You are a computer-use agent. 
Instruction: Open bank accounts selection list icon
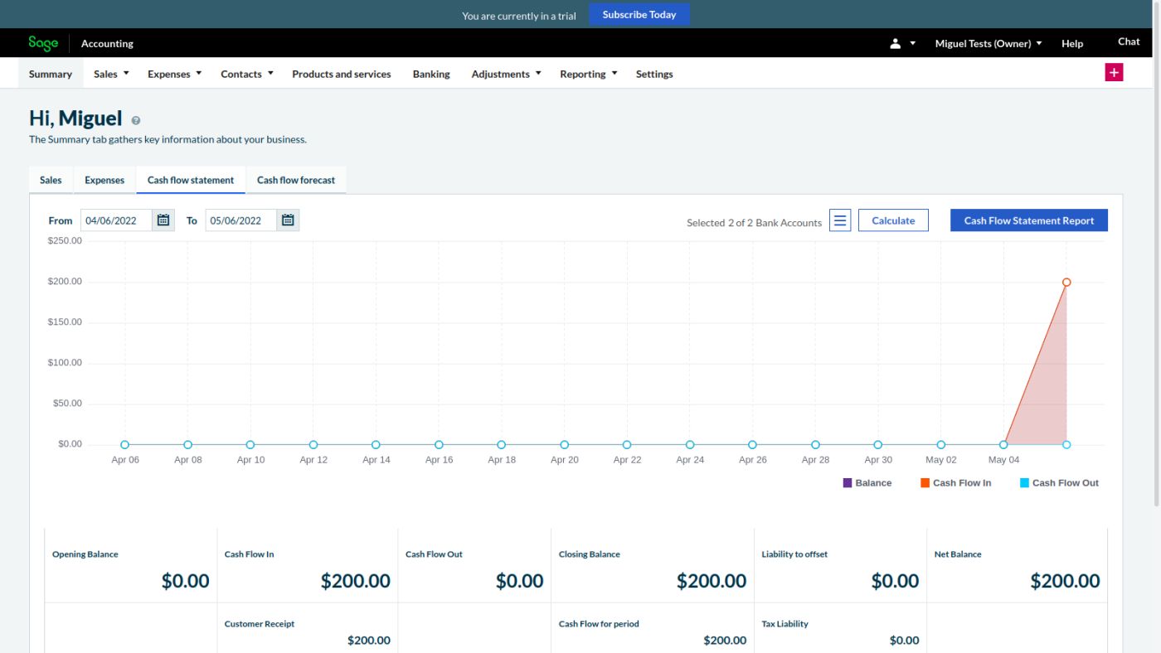pos(840,220)
